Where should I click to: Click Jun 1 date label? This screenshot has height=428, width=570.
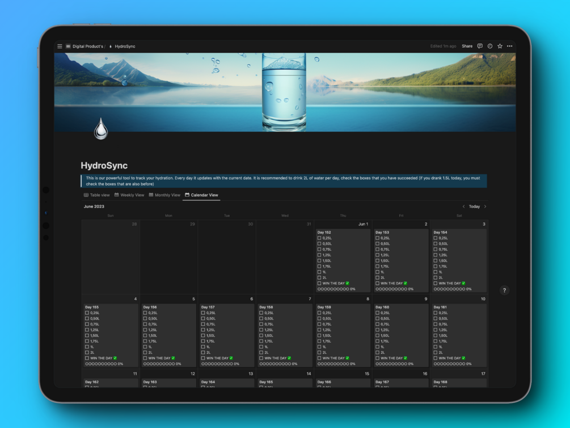pyautogui.click(x=363, y=224)
